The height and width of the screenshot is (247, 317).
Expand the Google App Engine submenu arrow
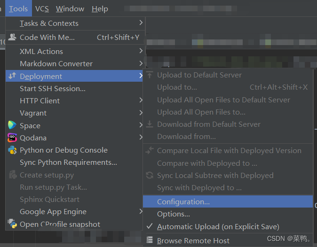coord(141,211)
